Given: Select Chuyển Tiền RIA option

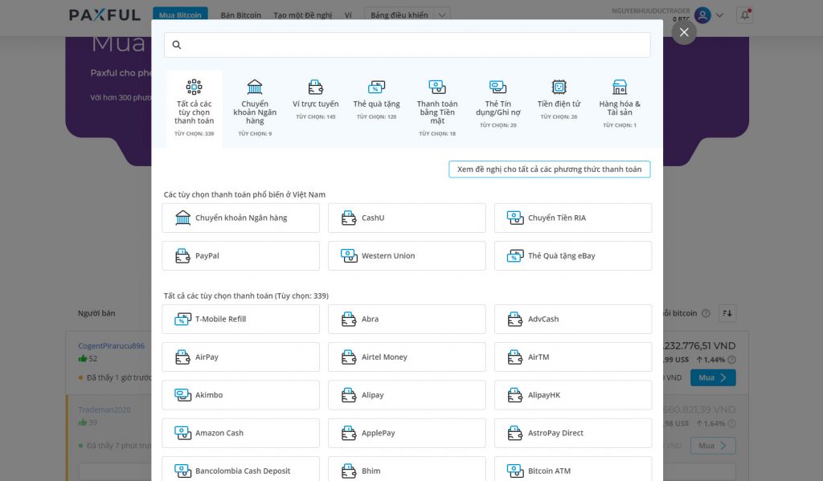Looking at the screenshot, I should tap(572, 218).
